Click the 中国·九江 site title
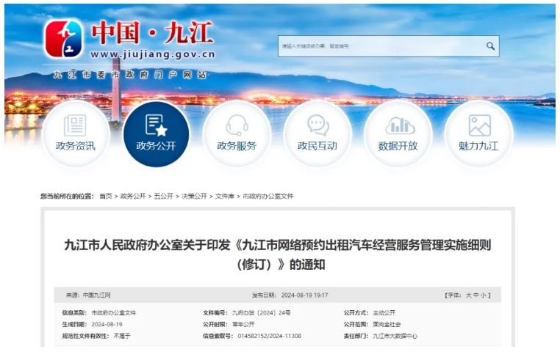 click(x=152, y=32)
